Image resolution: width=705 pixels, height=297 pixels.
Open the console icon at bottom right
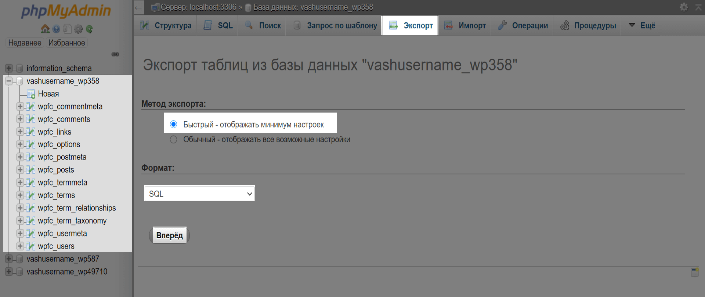click(695, 272)
